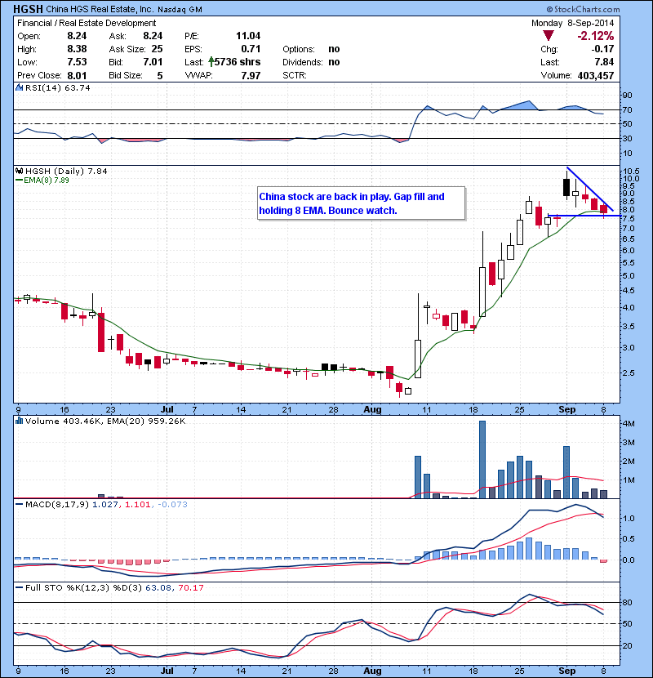Click the volume bars icon beside Volume label
The image size is (653, 678).
pyautogui.click(x=19, y=421)
